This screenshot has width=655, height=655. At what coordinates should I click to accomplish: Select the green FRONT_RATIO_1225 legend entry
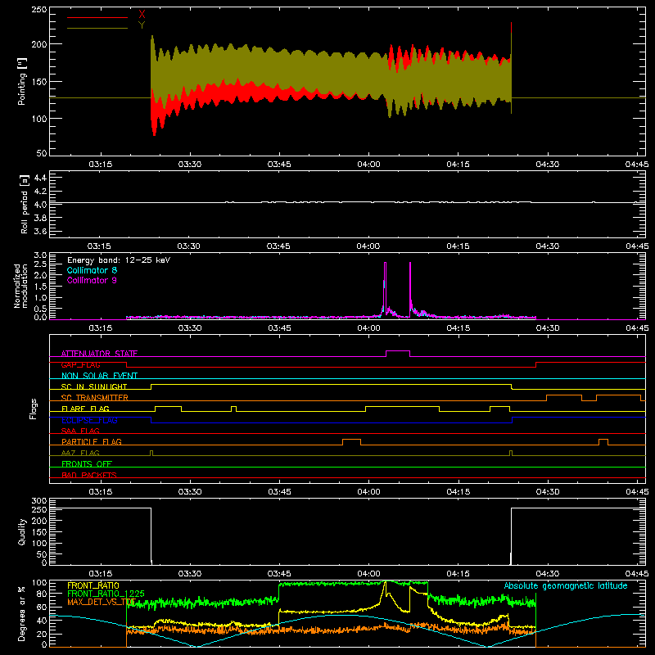[106, 594]
